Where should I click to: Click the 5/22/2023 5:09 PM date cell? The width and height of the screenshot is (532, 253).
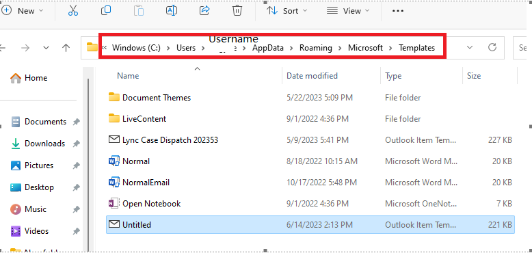319,98
